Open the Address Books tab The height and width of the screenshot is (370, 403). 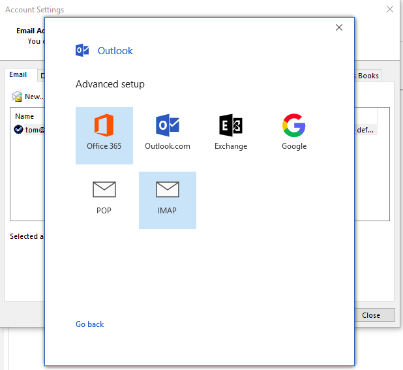click(368, 76)
